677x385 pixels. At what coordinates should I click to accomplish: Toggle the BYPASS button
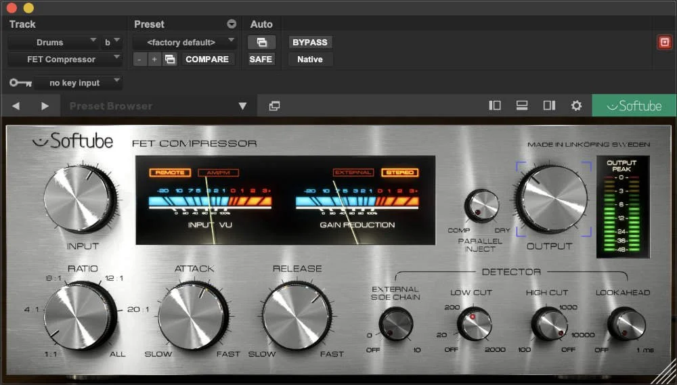310,43
